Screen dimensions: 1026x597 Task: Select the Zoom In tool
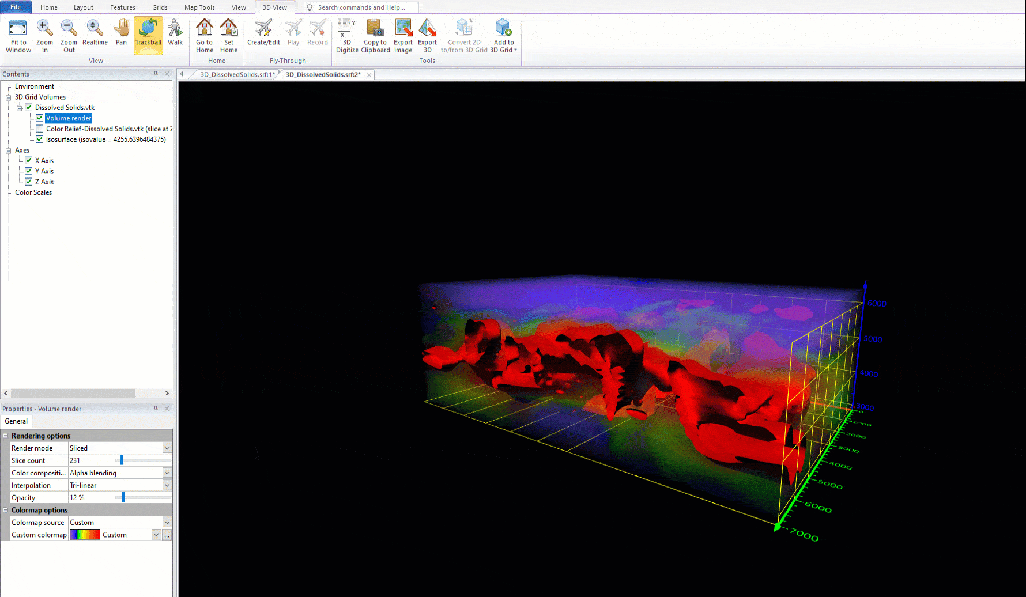click(45, 35)
